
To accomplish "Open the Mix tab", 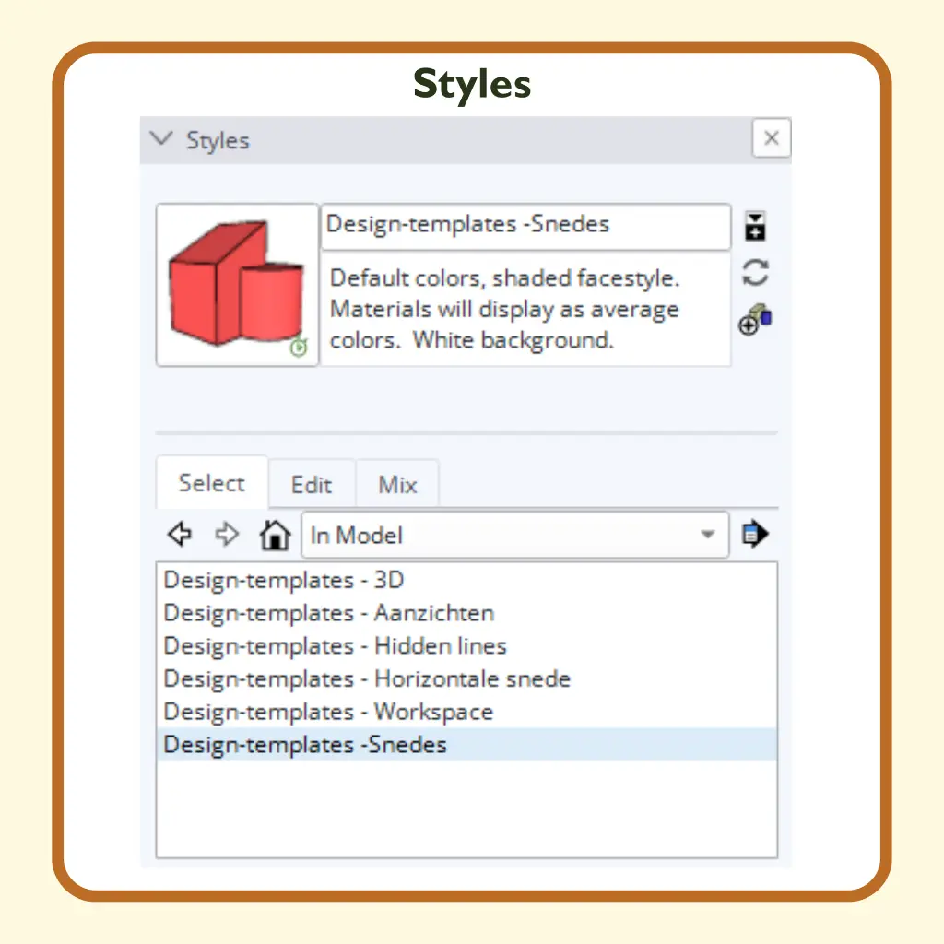I will pyautogui.click(x=397, y=485).
